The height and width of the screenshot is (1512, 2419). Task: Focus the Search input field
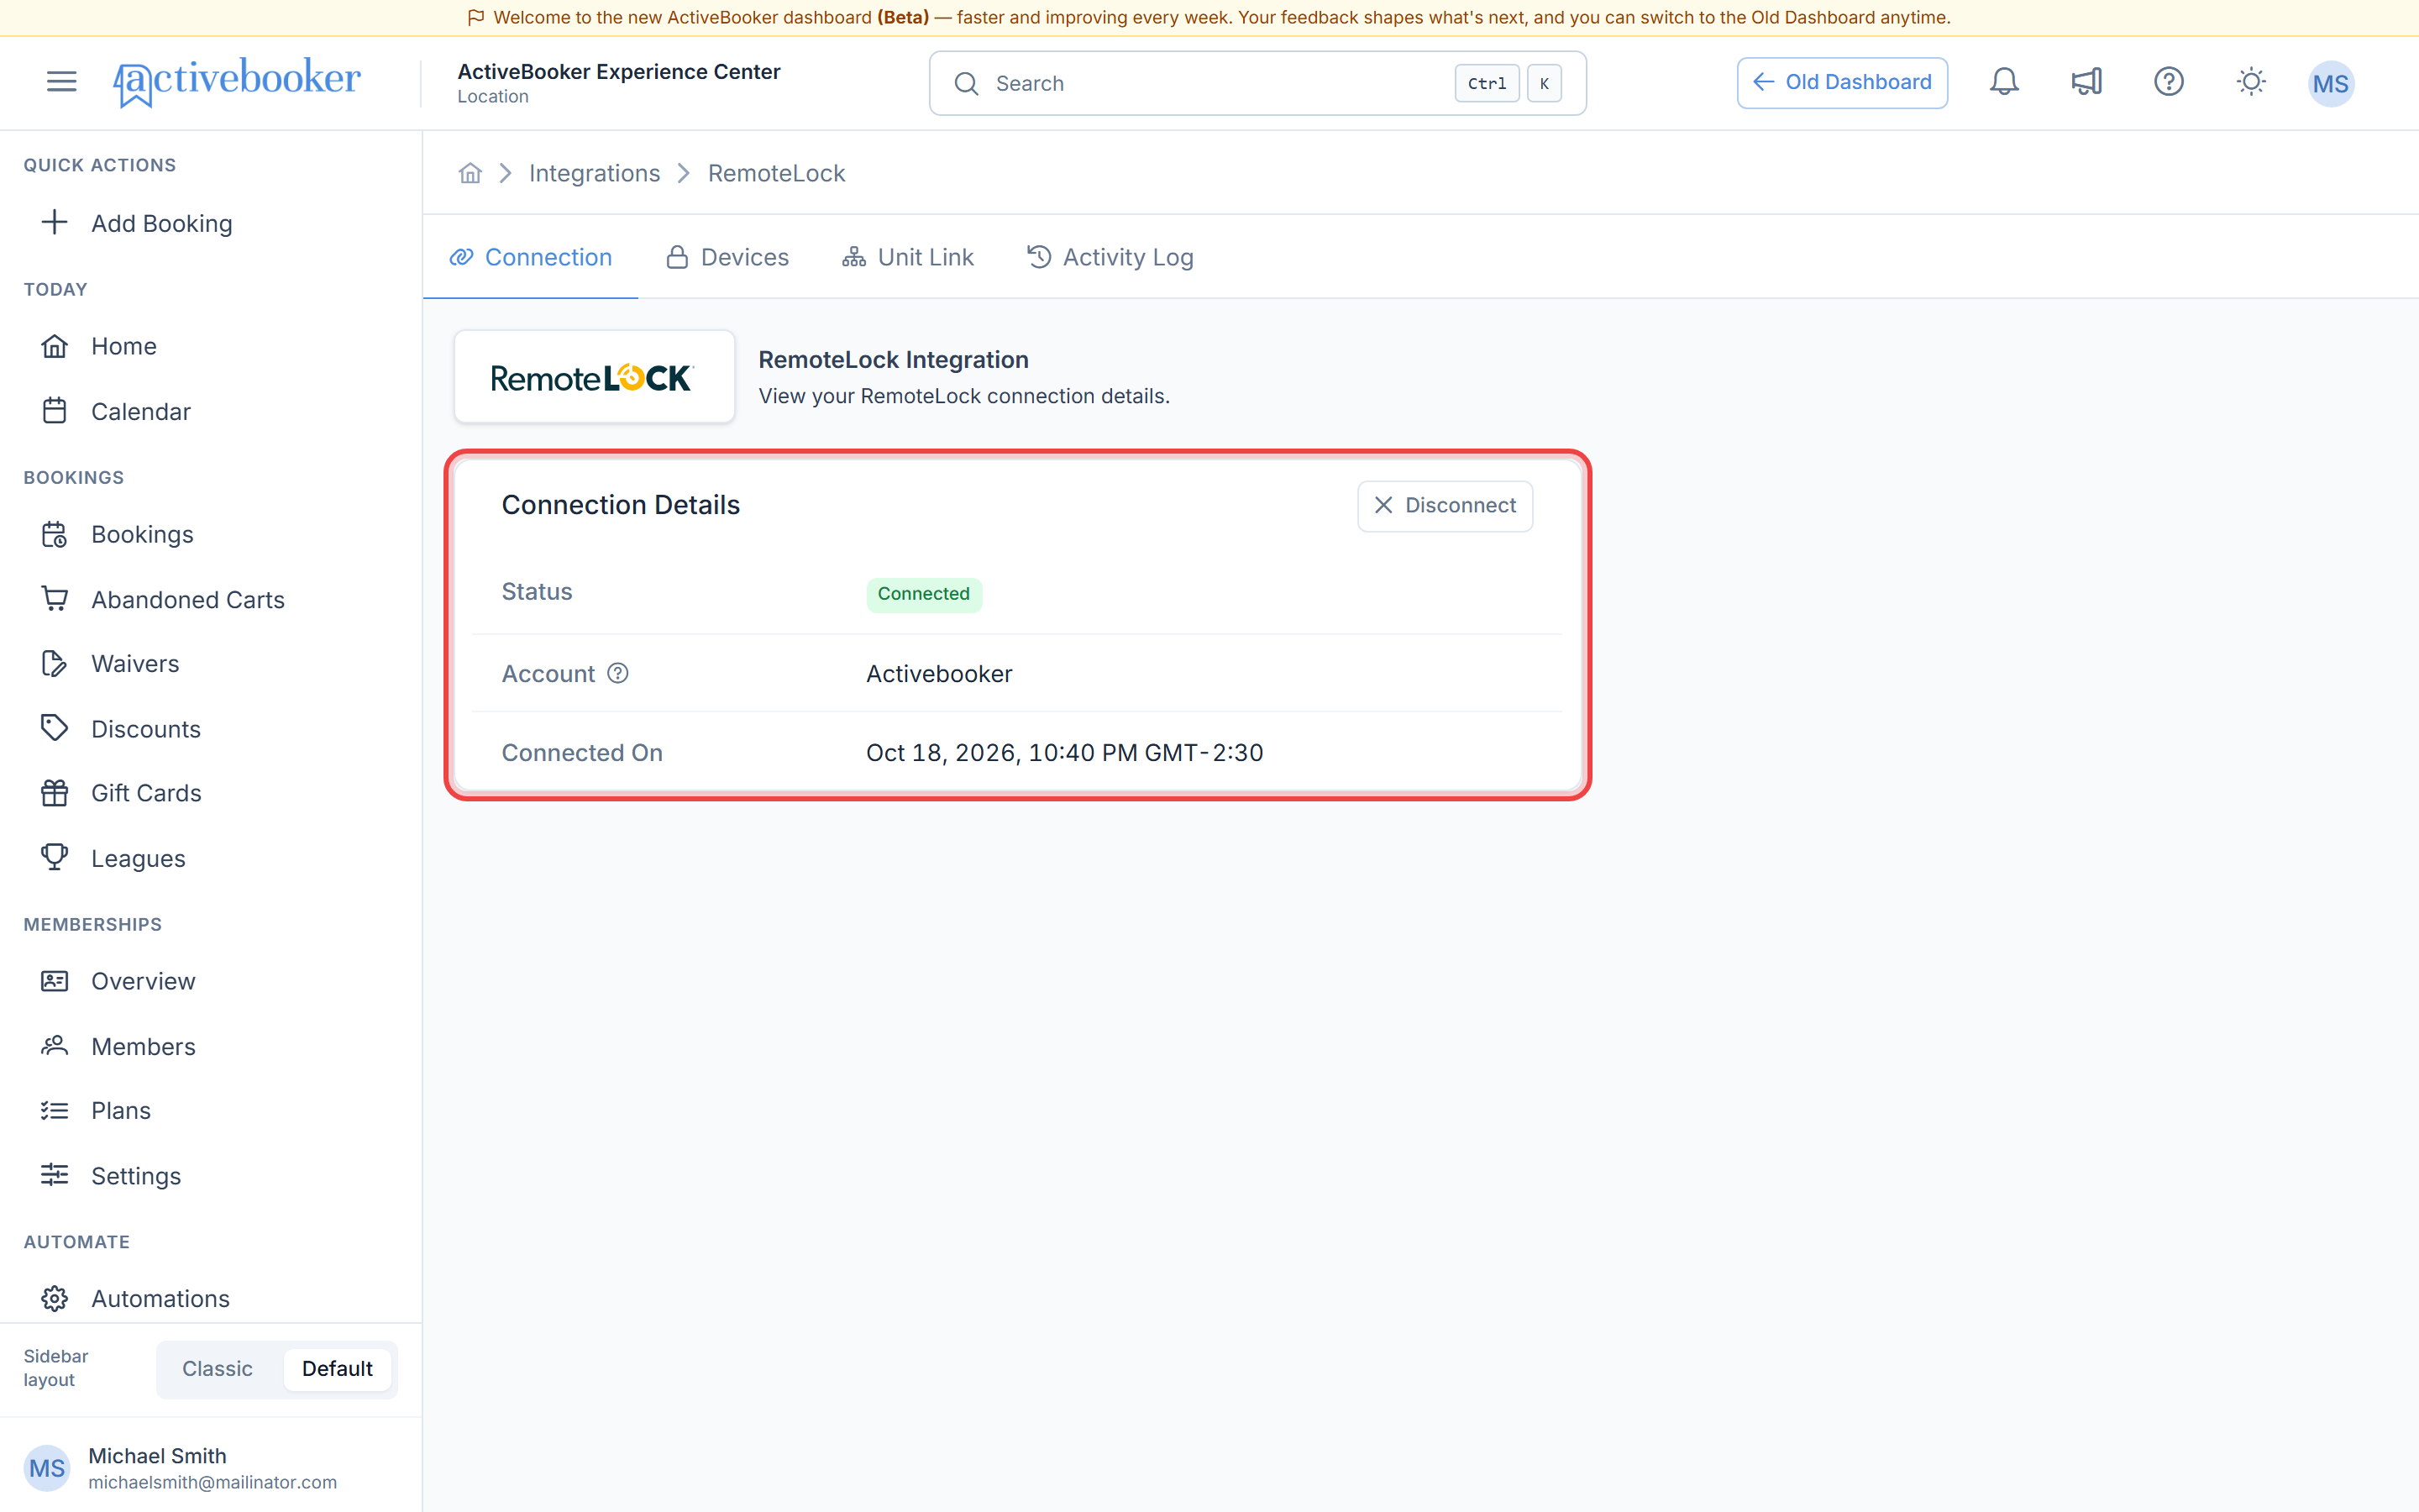click(x=1257, y=83)
